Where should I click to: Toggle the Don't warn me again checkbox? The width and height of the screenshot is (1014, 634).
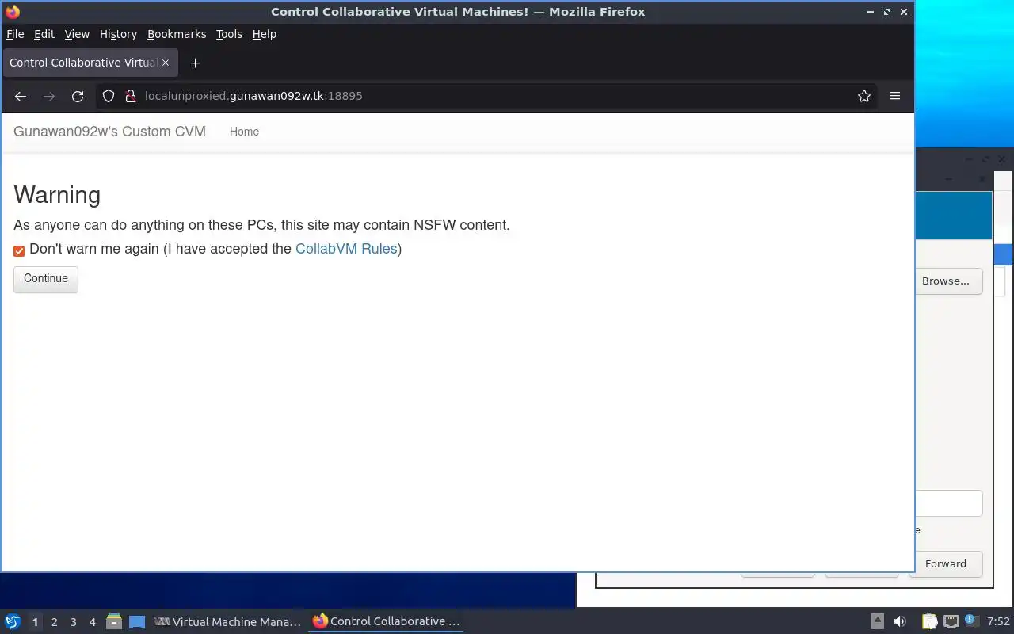click(19, 251)
